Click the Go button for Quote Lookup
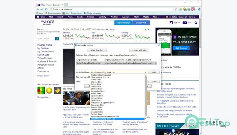The height and width of the screenshot is (135, 237). [x=57, y=39]
